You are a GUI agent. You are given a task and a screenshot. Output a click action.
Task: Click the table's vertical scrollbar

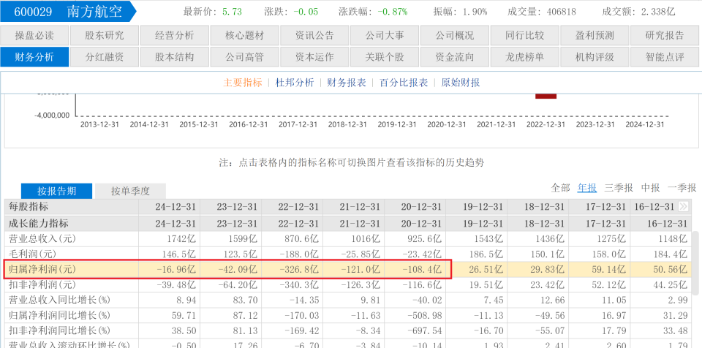coord(695,262)
